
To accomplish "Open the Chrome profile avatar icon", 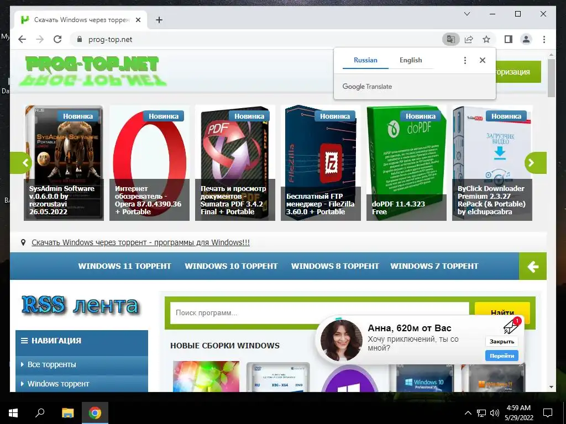I will pos(526,39).
